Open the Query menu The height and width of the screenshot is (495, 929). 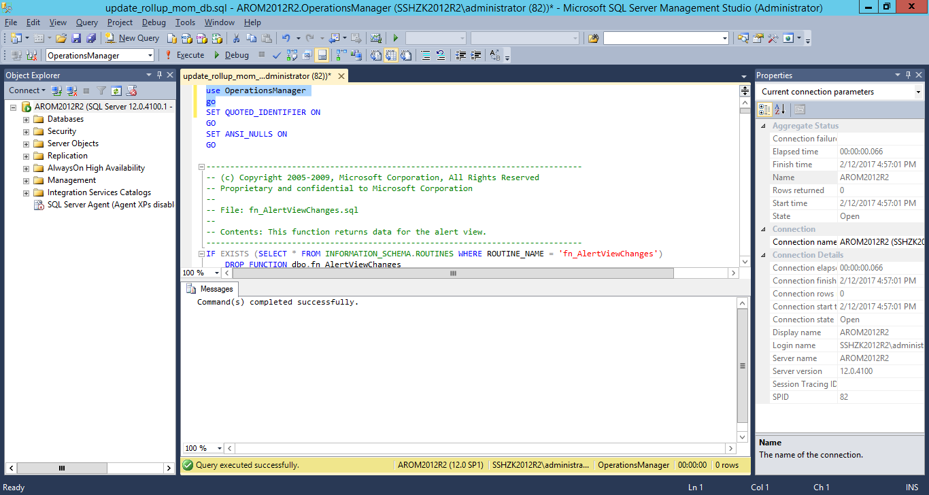(86, 22)
